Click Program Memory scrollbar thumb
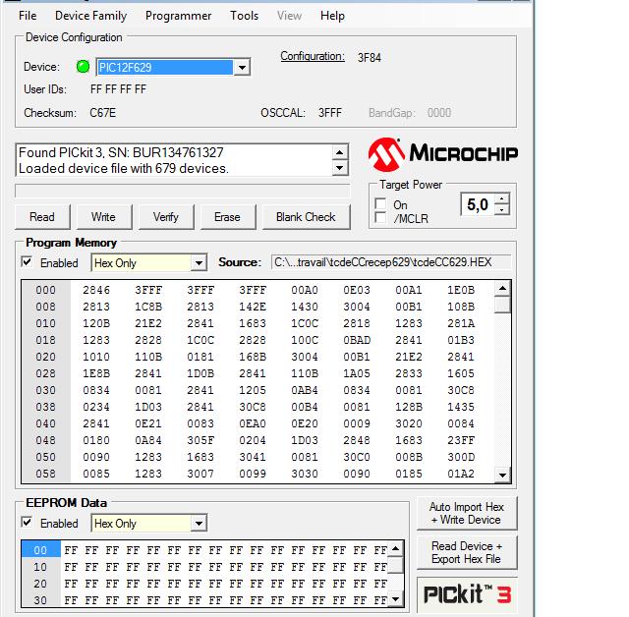This screenshot has height=617, width=629. pyautogui.click(x=502, y=305)
